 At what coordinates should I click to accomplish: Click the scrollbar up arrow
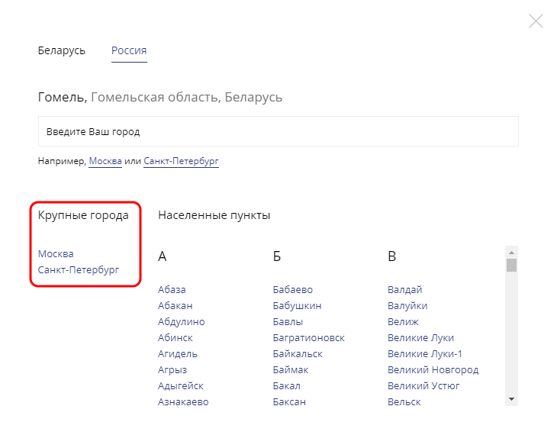[x=511, y=253]
